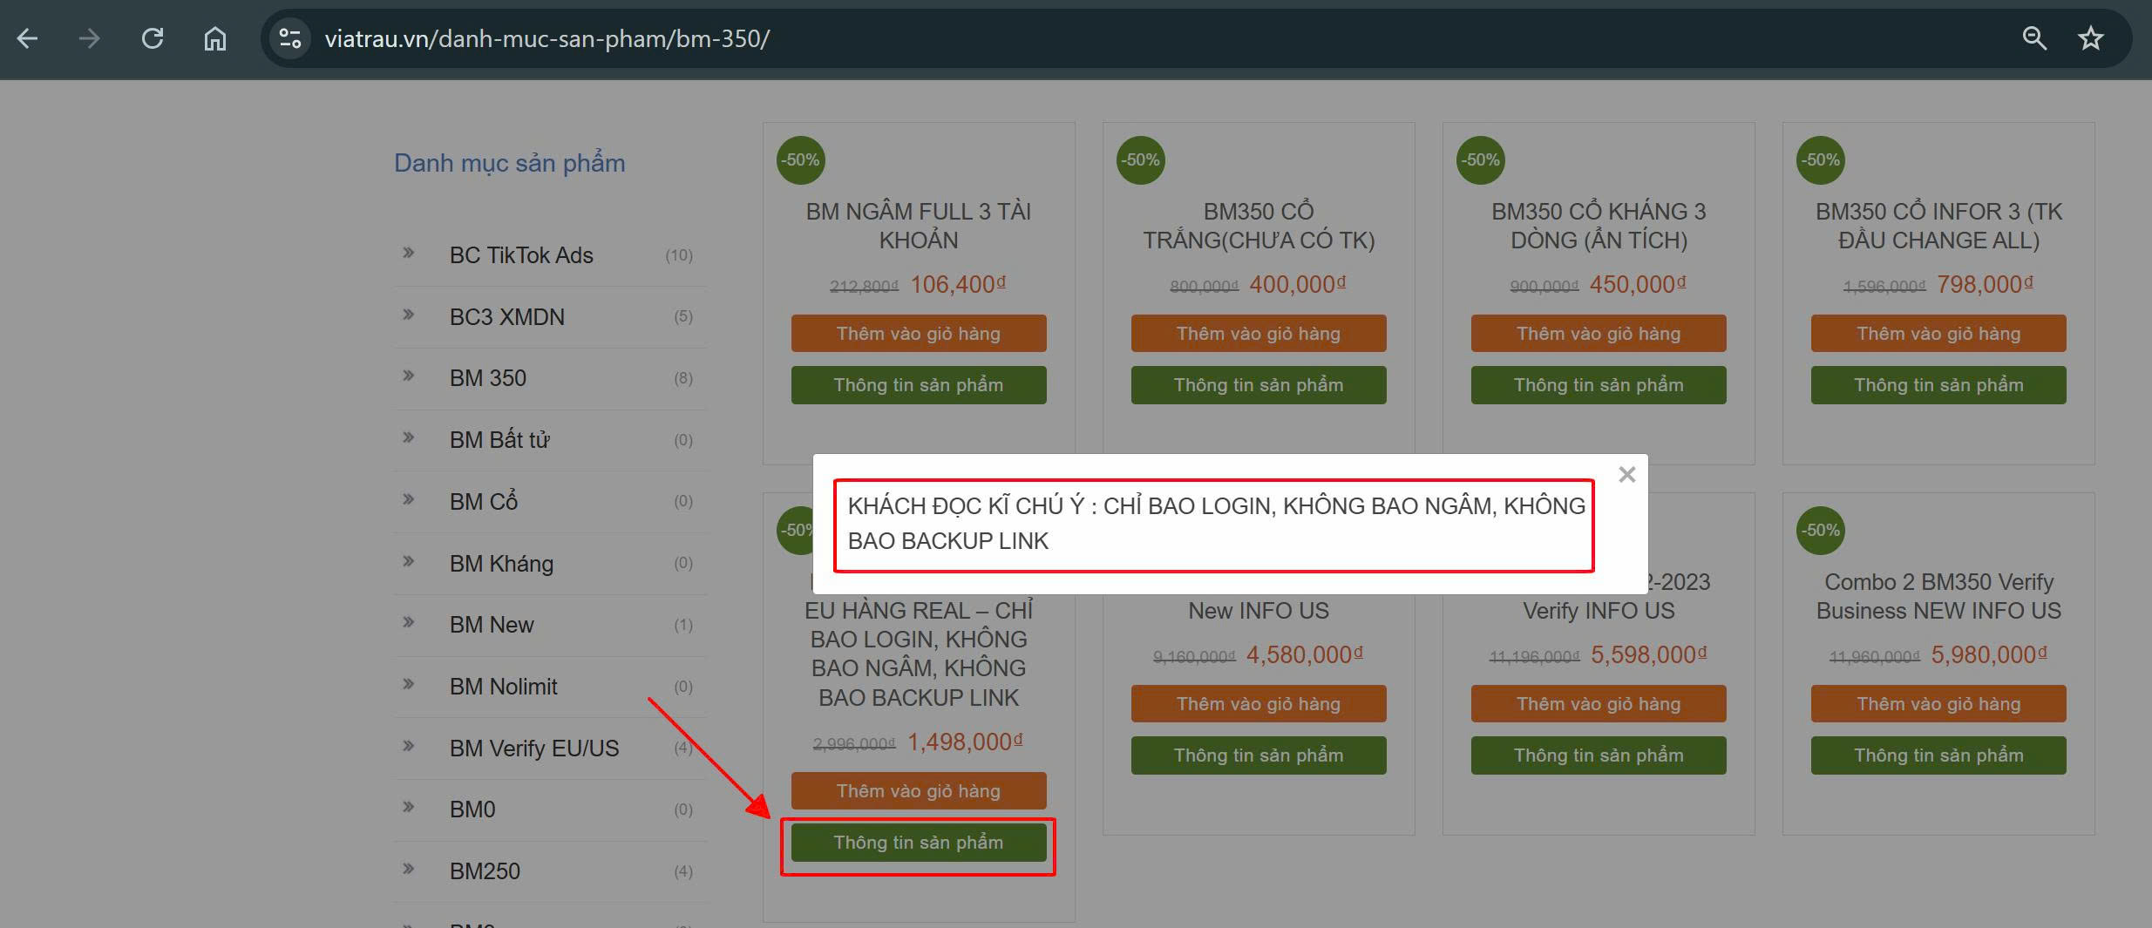Open product info for 1,498,000đ item
This screenshot has width=2152, height=928.
[918, 843]
